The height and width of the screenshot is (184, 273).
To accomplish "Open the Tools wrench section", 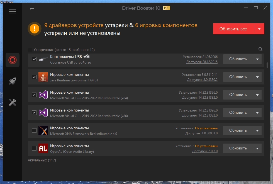I will click(x=13, y=102).
